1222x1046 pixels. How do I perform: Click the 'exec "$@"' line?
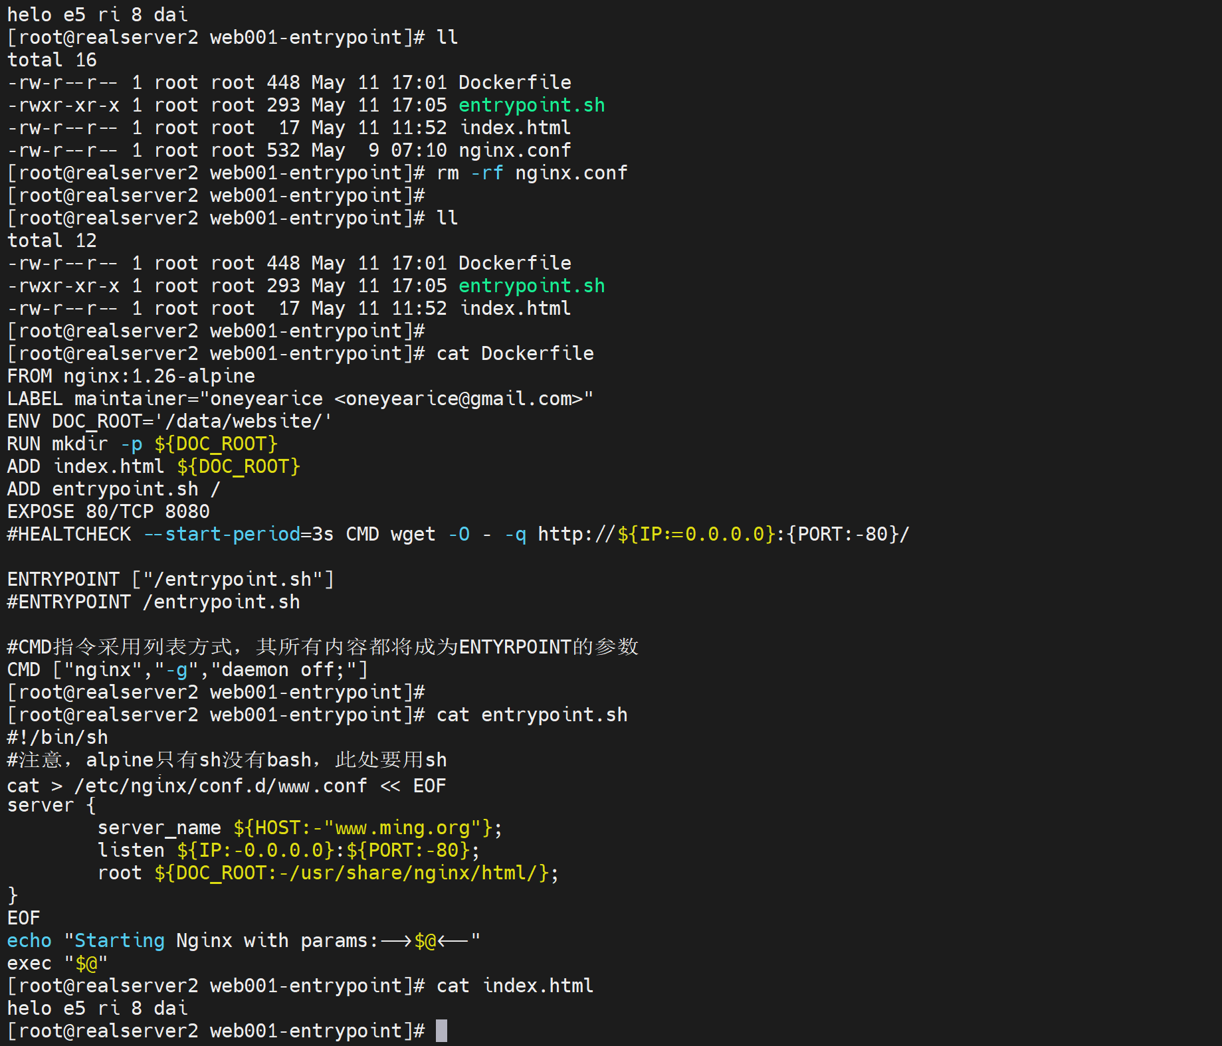tap(57, 963)
